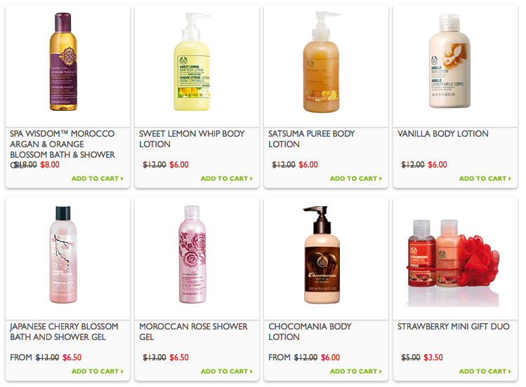Viewport: 526px width, 387px height.
Task: Add Strawberry Mini Gift Duo to cart
Action: (485, 372)
